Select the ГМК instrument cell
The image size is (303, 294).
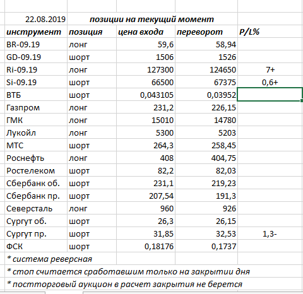click(36, 120)
